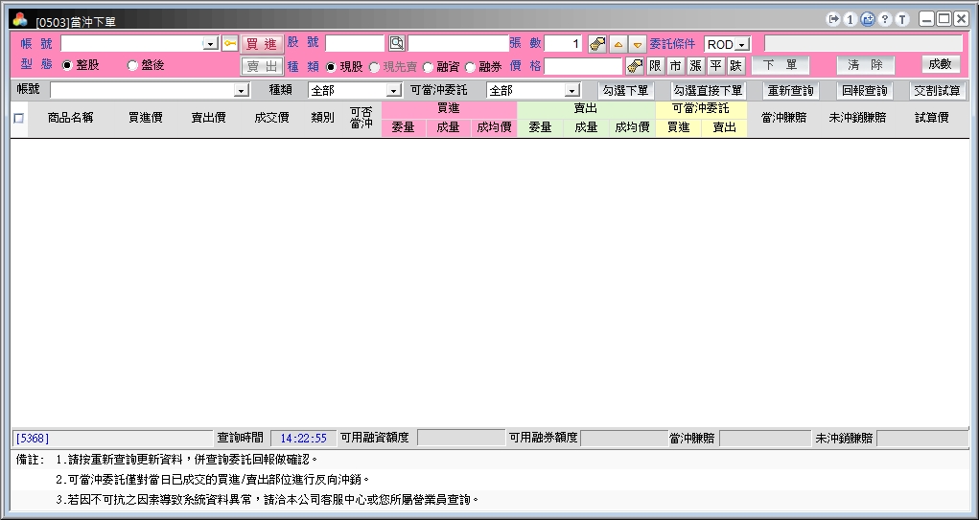
Task: Click the yellow key icon beside account field
Action: click(x=230, y=44)
